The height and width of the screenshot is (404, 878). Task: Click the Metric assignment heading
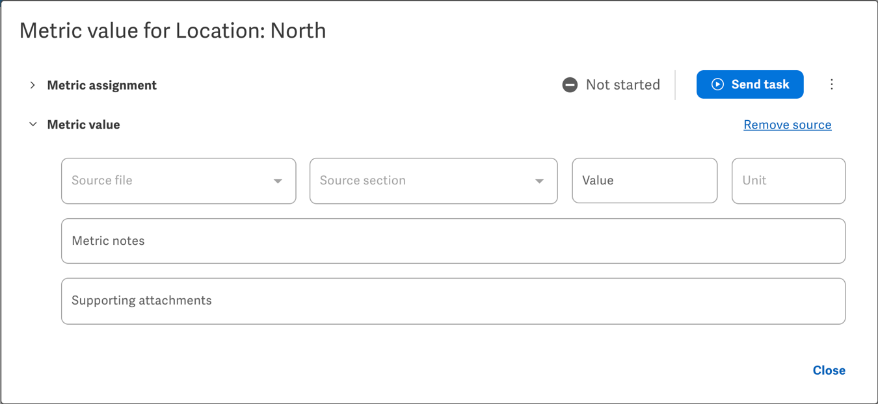(102, 85)
